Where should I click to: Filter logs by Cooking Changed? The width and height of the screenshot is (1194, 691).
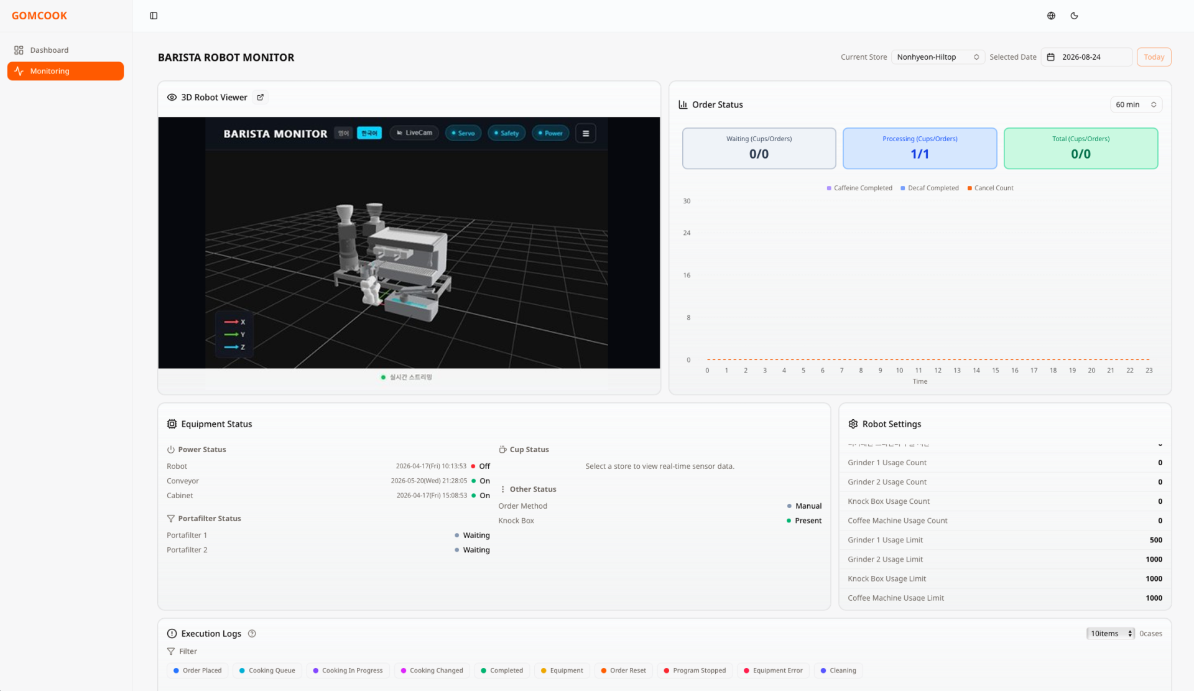tap(432, 670)
